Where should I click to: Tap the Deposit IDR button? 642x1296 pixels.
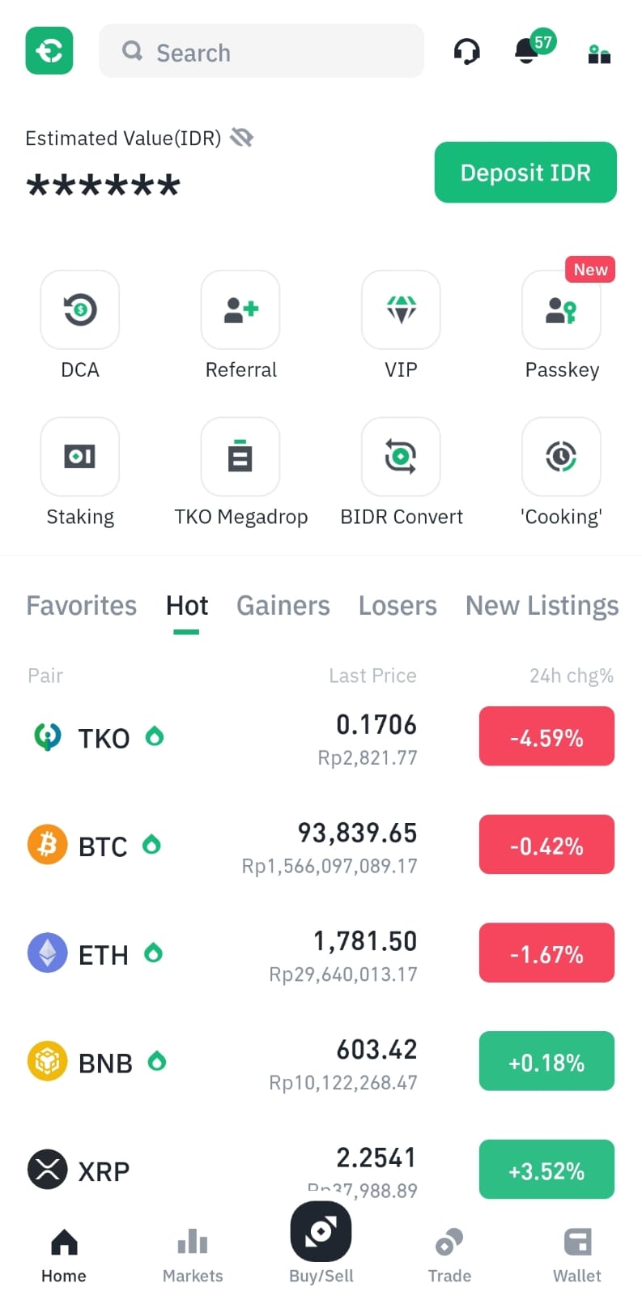(525, 173)
